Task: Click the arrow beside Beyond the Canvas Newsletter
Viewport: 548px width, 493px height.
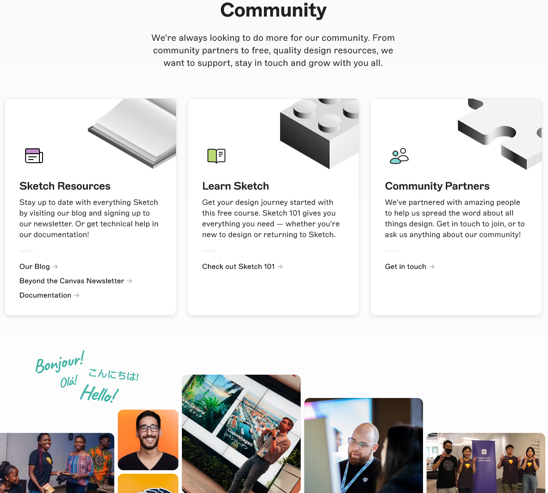Action: pos(129,281)
